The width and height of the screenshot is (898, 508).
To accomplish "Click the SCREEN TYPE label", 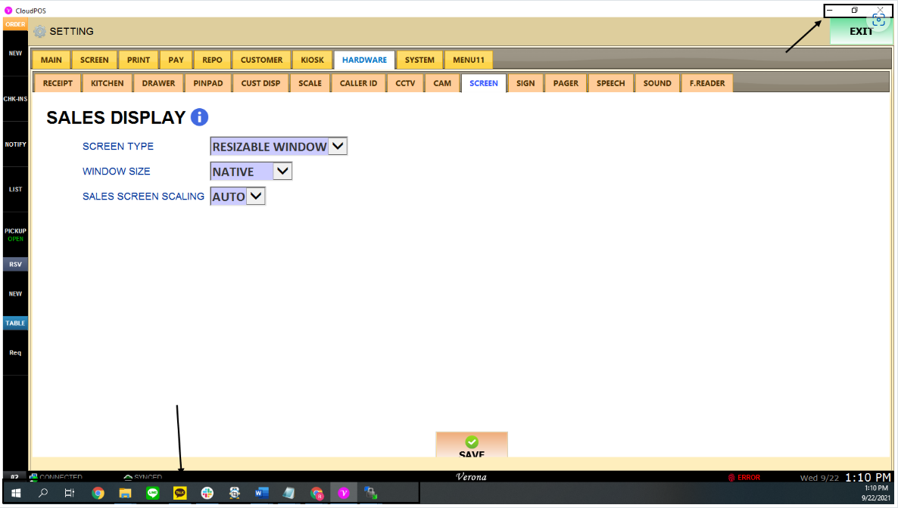I will click(118, 147).
